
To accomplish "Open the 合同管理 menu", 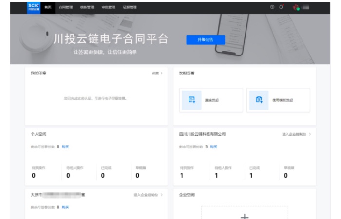I will pyautogui.click(x=66, y=7).
